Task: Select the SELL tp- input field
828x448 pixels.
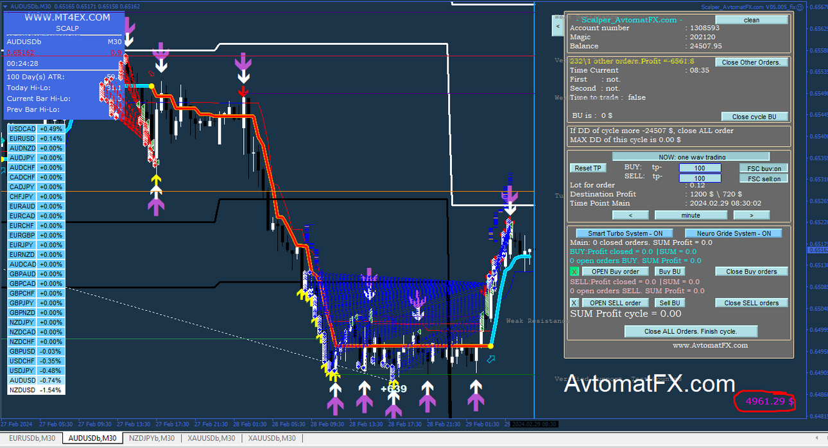Action: click(700, 179)
